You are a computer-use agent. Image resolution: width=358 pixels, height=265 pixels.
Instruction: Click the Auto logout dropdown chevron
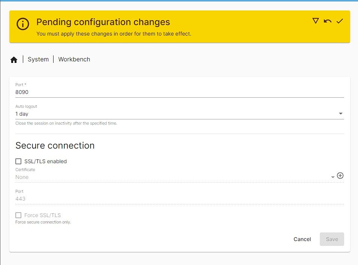(x=341, y=113)
